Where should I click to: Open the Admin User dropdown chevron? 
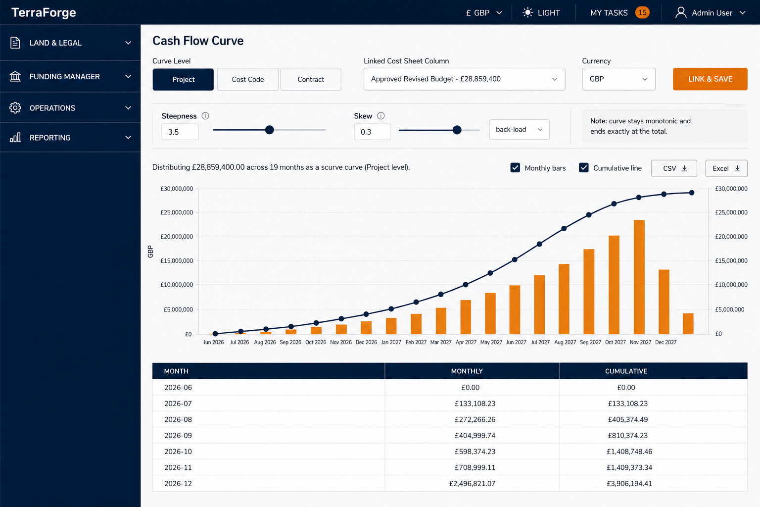tap(743, 13)
